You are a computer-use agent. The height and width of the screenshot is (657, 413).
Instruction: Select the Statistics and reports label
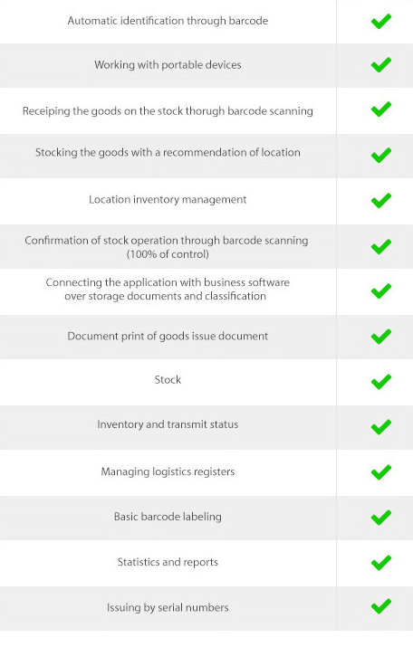coord(168,562)
